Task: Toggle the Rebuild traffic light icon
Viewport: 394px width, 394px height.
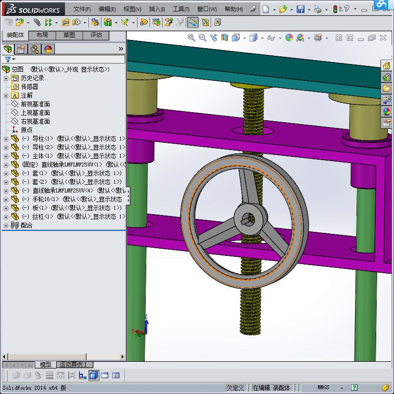Action: tap(335, 9)
